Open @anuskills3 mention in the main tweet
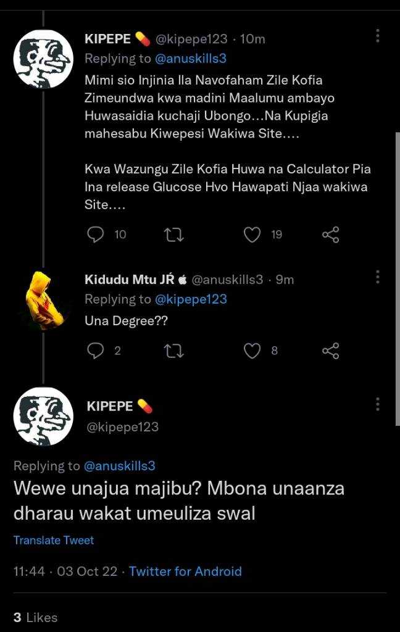The image size is (400, 632). coord(119,466)
